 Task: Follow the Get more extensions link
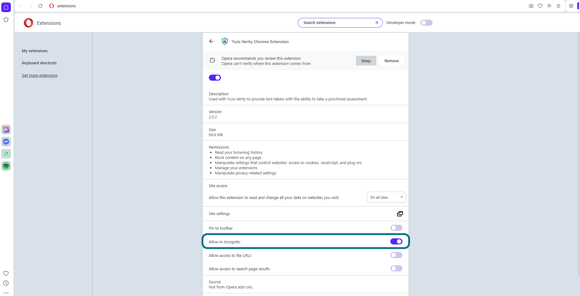(x=39, y=75)
